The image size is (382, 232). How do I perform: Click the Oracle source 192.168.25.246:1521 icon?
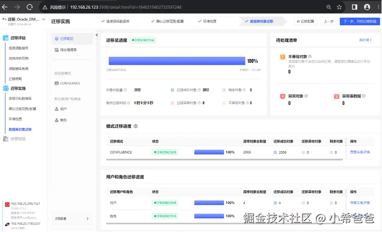(x=7, y=204)
